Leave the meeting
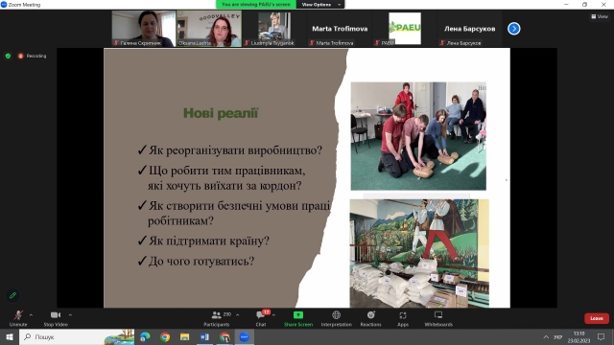Screen dimensions: 614x345 click(597, 318)
